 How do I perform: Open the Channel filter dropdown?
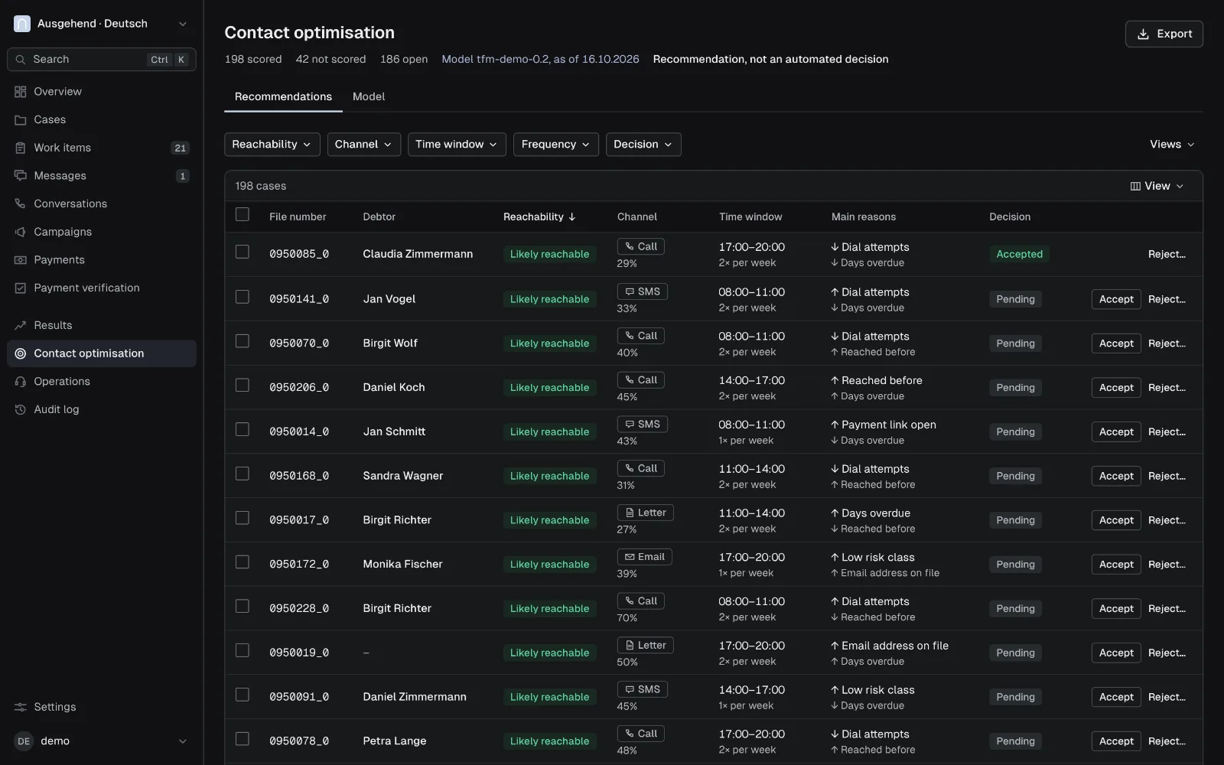(363, 145)
